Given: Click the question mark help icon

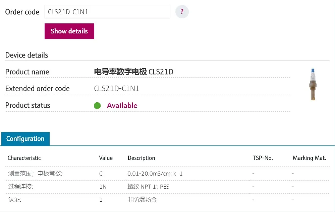Looking at the screenshot, I should coord(182,11).
